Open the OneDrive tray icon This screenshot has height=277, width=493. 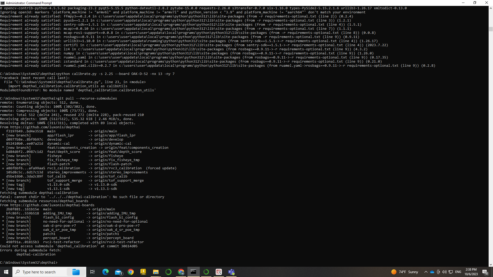point(432,272)
